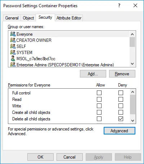Tick the Allow box for Read

(x=99, y=99)
